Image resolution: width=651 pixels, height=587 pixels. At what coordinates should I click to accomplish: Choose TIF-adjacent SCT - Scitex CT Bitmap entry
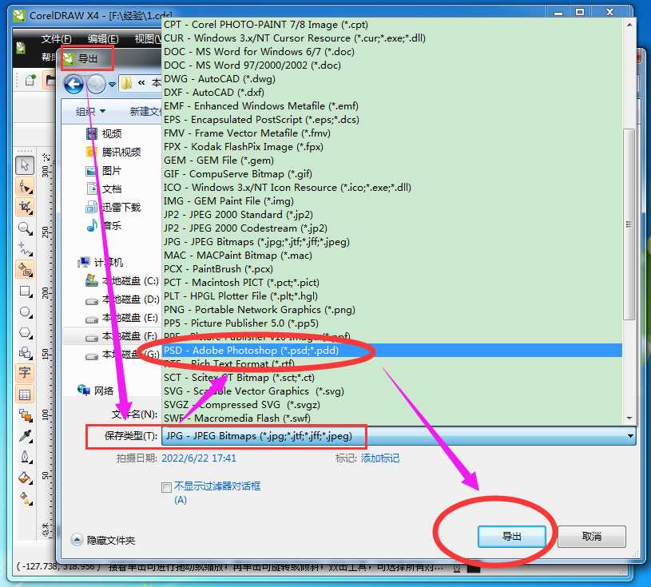tap(392, 377)
